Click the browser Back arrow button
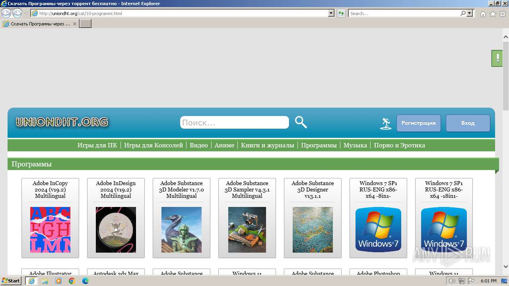This screenshot has height=286, width=509. point(6,13)
